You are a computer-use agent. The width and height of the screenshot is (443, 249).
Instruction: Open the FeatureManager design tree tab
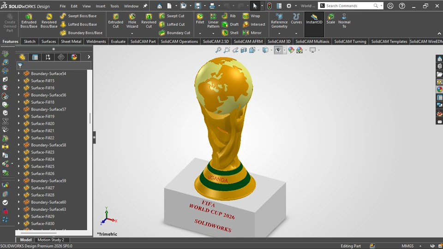[x=22, y=57]
